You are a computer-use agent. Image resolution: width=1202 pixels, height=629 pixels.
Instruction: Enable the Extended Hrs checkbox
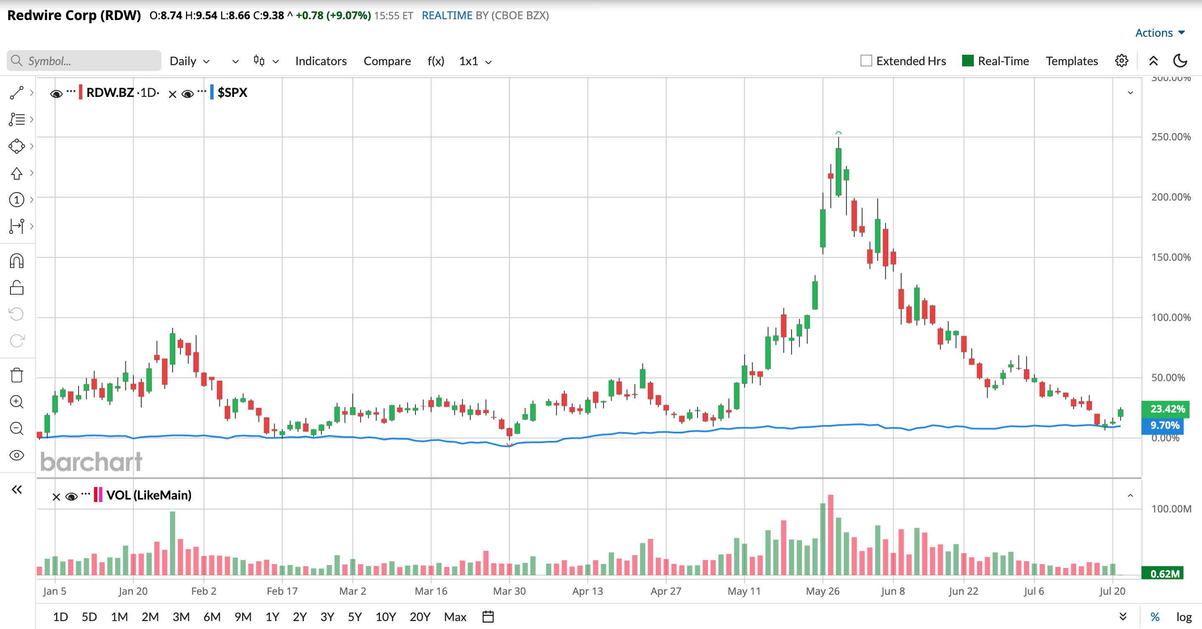[x=866, y=61]
